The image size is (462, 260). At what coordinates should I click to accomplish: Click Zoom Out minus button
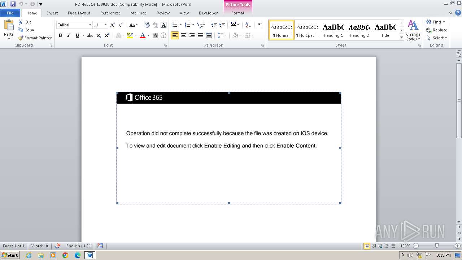click(415, 246)
